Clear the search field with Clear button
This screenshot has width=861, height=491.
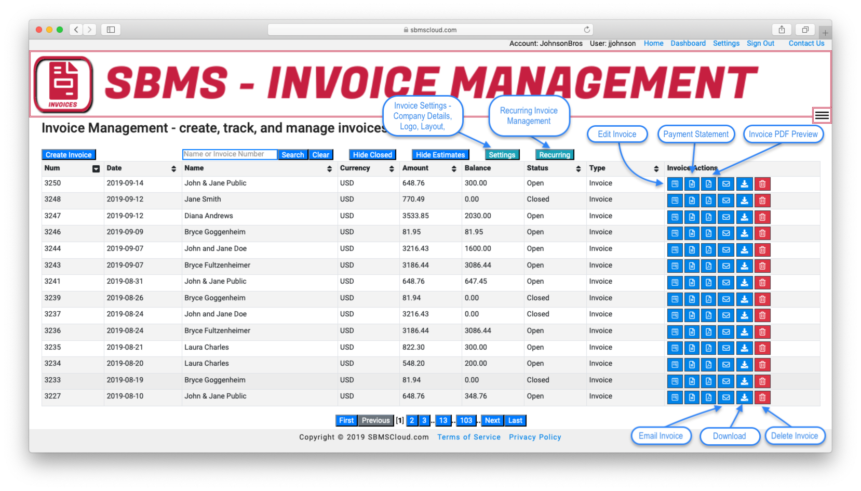pyautogui.click(x=320, y=155)
